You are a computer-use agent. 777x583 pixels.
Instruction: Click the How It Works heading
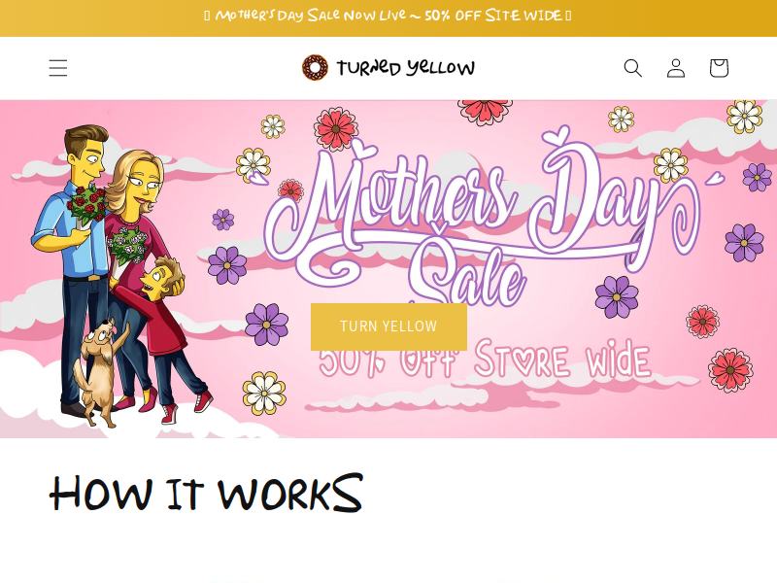tap(206, 493)
